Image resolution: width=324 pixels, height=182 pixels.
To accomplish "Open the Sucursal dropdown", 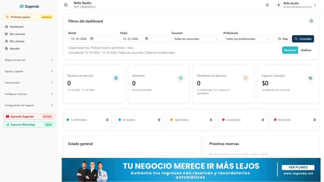I will click(196, 39).
